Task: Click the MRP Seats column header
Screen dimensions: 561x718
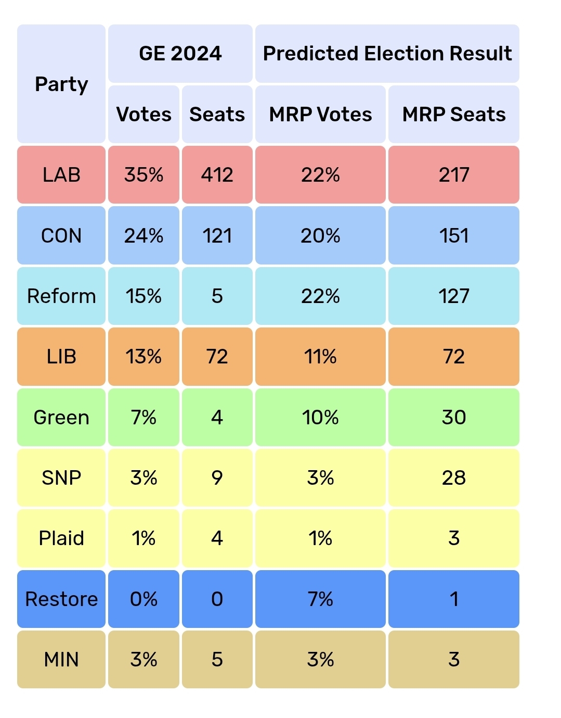Action: click(454, 114)
